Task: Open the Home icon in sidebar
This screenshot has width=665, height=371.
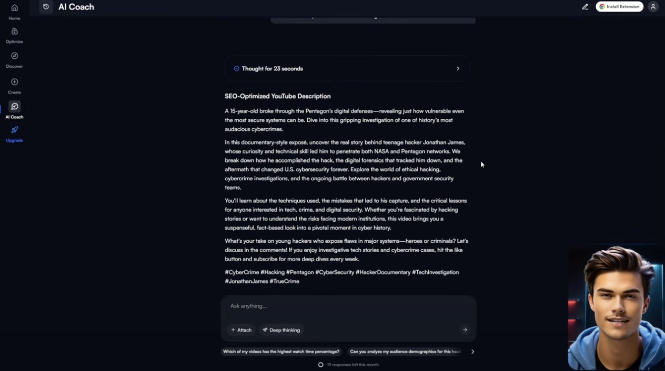Action: [14, 8]
